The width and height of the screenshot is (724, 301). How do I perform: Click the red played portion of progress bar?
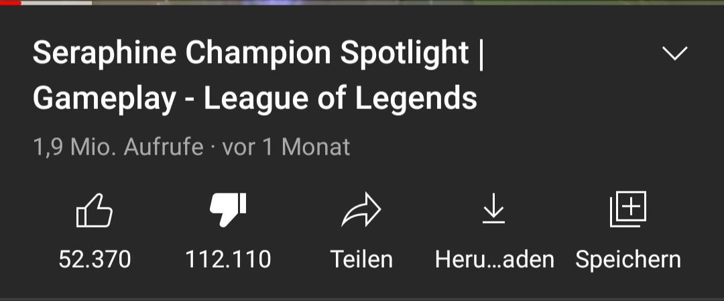pyautogui.click(x=11, y=2)
